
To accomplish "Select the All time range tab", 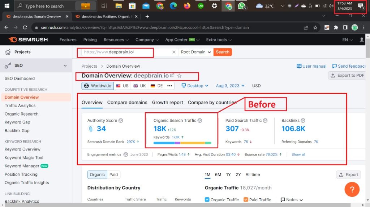I will click(x=253, y=175).
